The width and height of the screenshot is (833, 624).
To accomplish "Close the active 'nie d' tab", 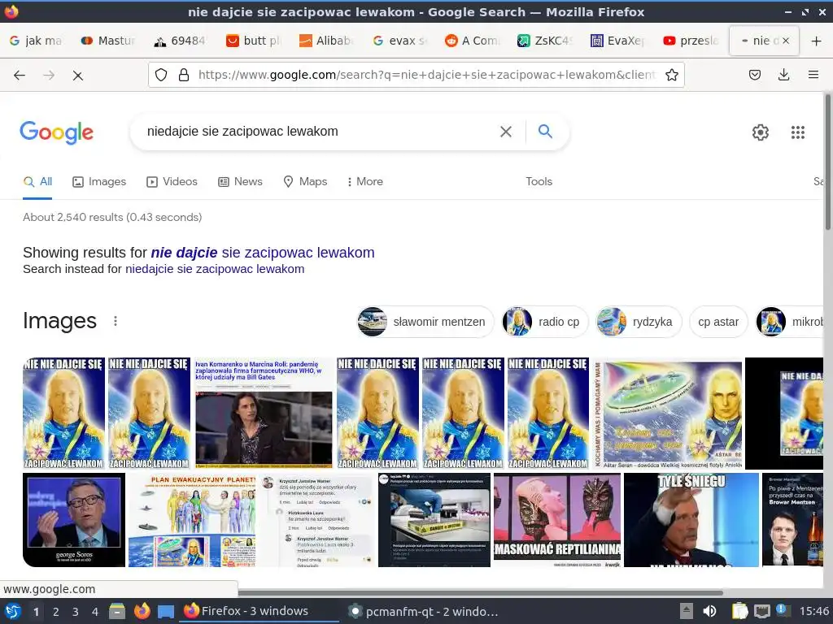I will [787, 41].
